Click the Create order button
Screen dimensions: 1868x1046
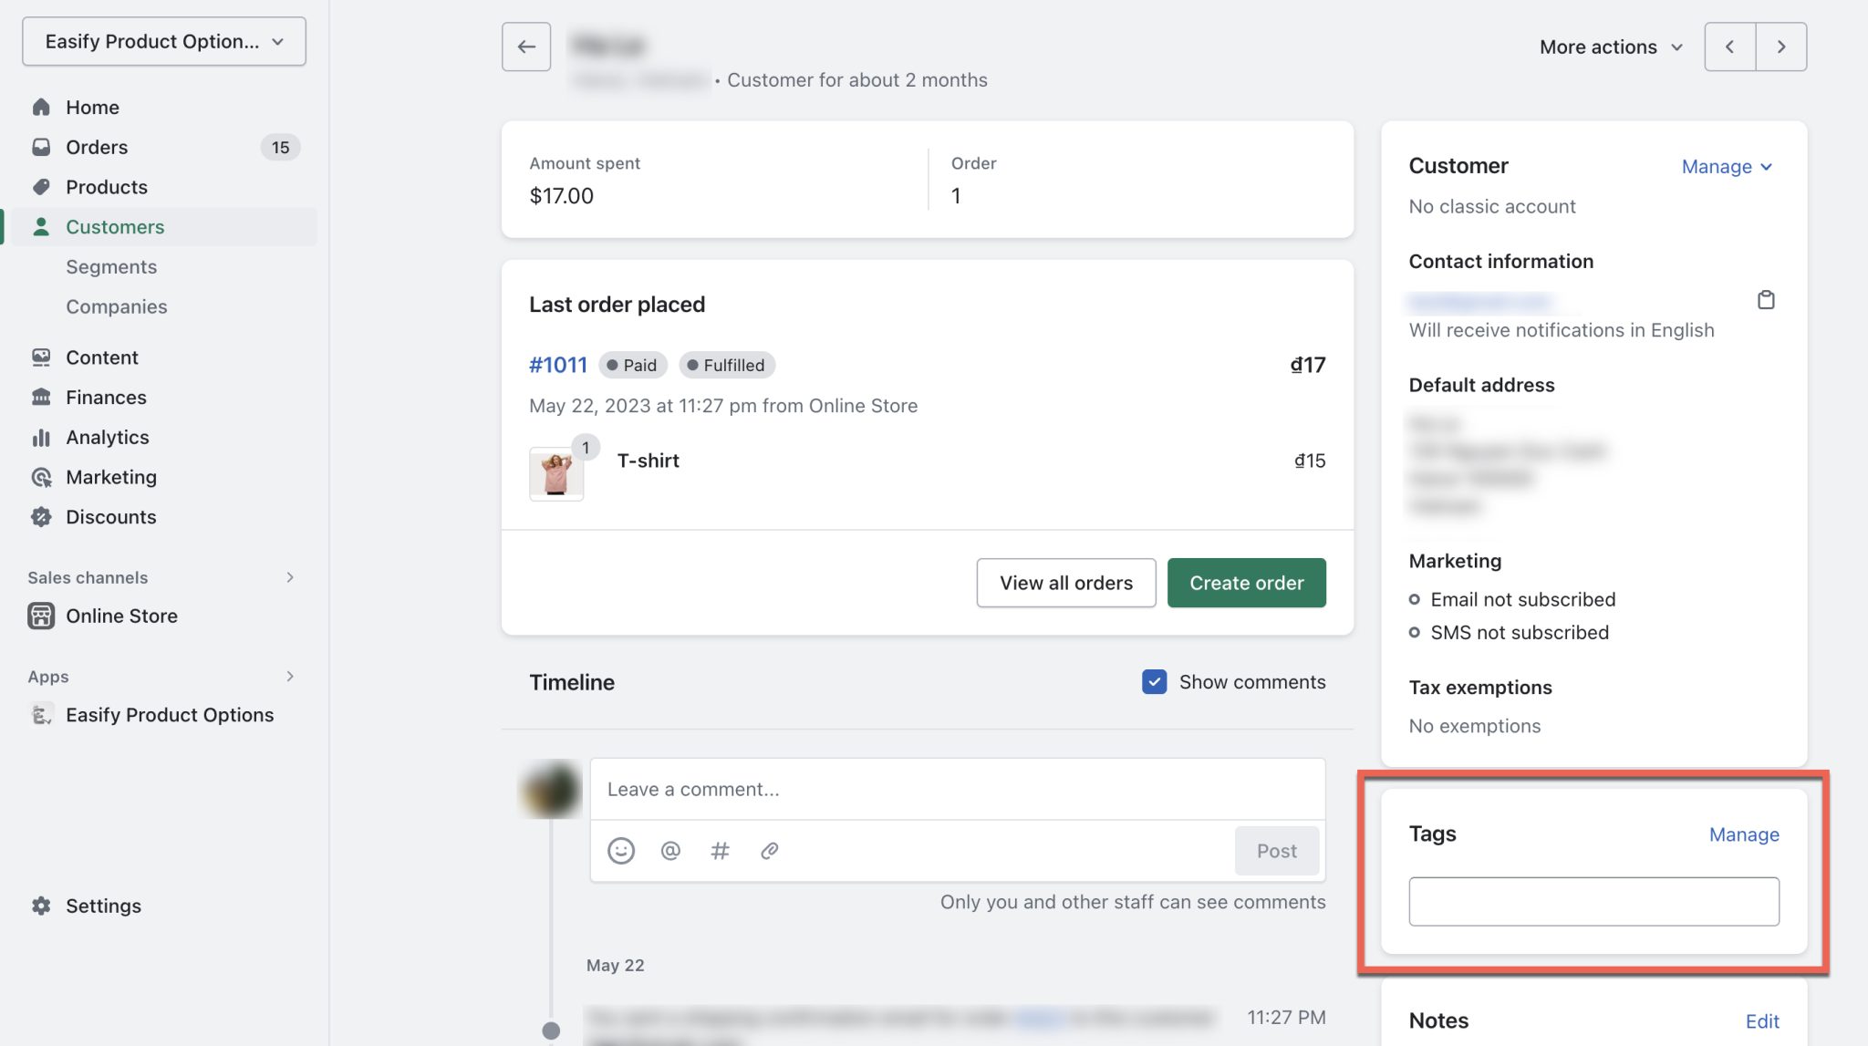click(1246, 582)
